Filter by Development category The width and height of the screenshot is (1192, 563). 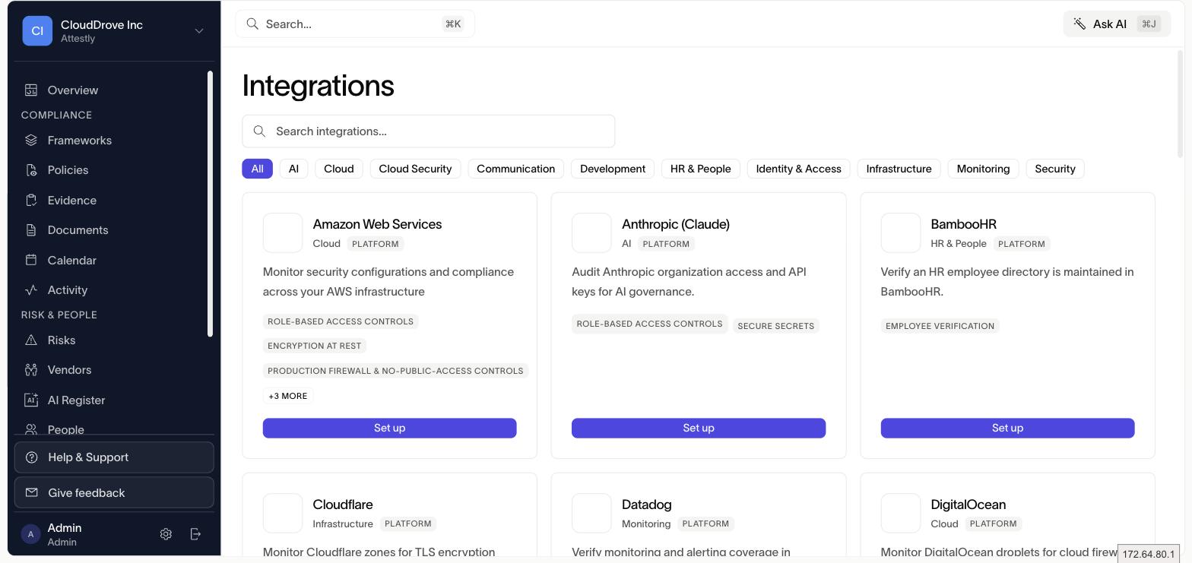(613, 169)
